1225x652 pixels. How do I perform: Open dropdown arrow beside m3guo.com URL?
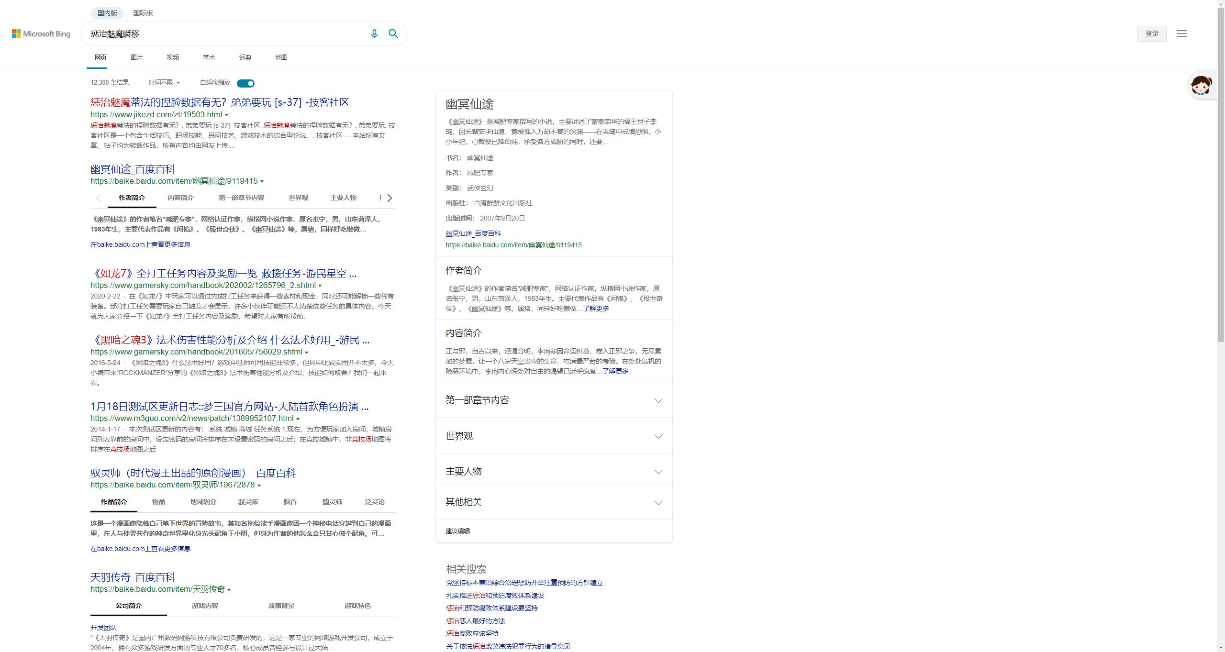[298, 419]
